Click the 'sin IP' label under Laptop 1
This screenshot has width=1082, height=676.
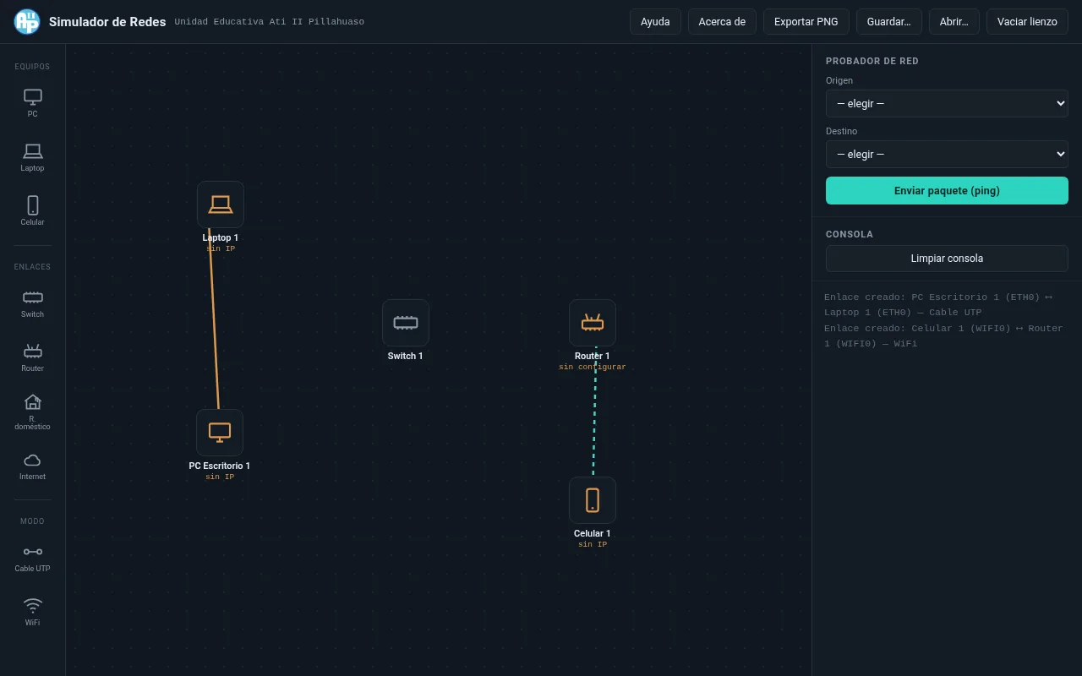(x=221, y=248)
